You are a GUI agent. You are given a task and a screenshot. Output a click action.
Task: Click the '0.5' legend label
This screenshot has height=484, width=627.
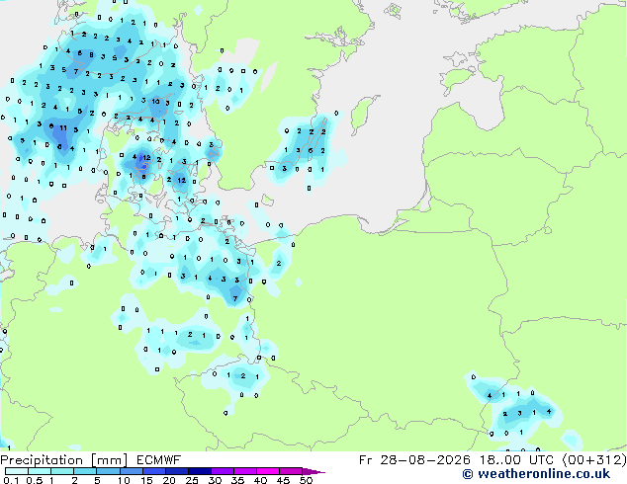35,480
